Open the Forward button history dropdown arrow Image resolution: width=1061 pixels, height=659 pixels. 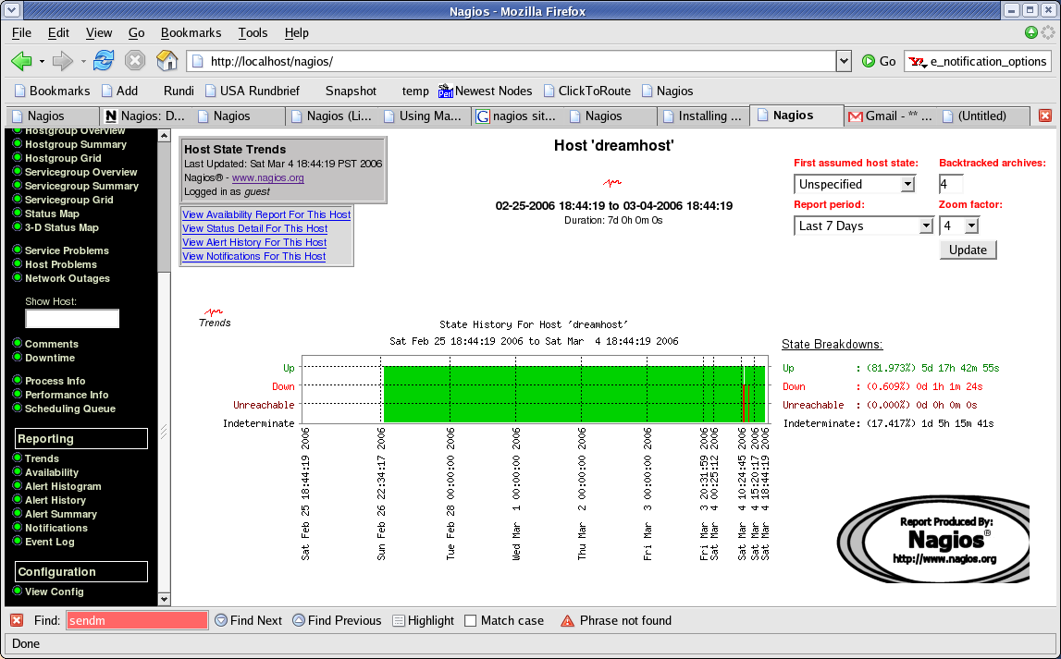(83, 62)
